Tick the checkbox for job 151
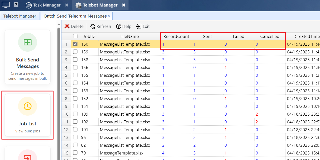Screen dimensions: 320x160 click(75, 106)
